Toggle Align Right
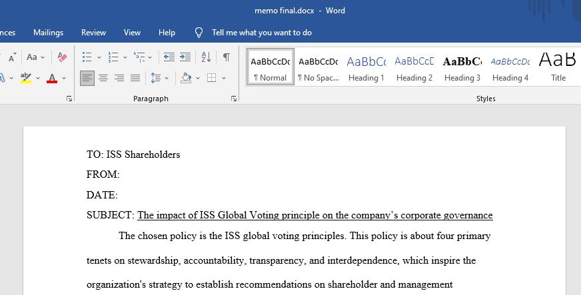 119,78
